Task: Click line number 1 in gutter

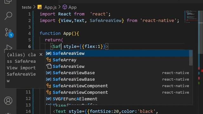Action: coord(29,14)
